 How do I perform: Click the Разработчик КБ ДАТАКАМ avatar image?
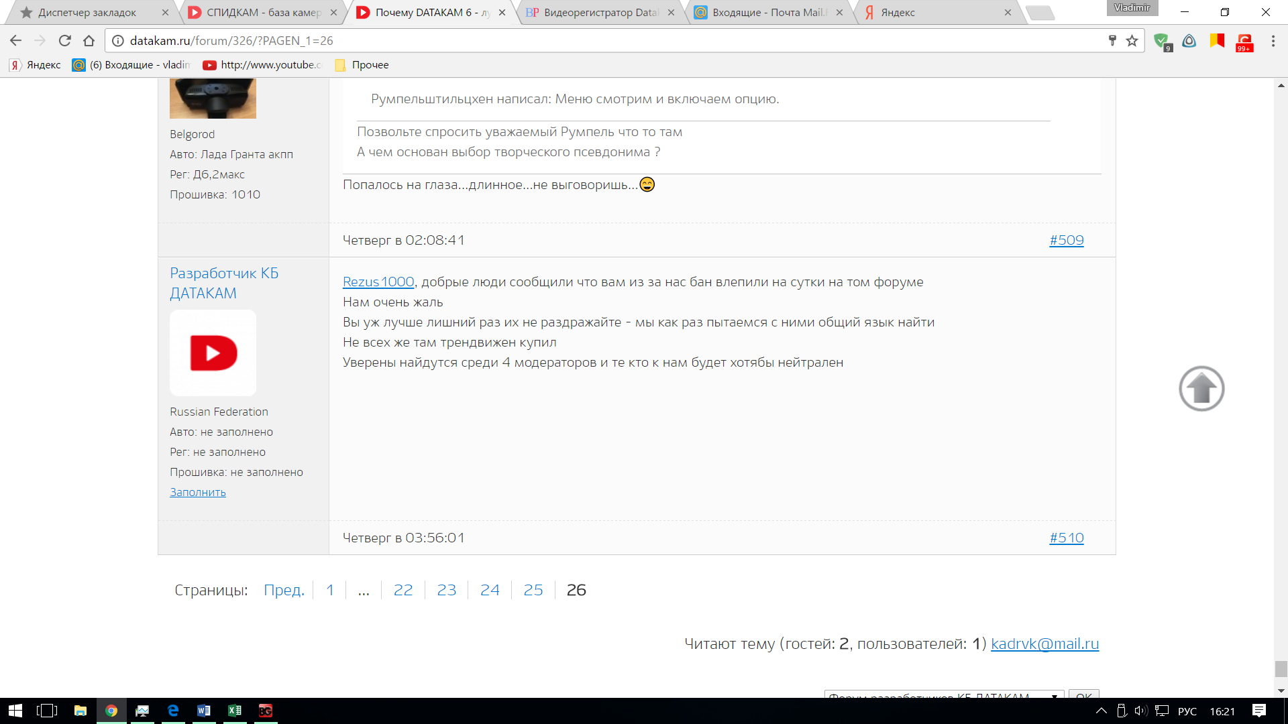coord(213,353)
